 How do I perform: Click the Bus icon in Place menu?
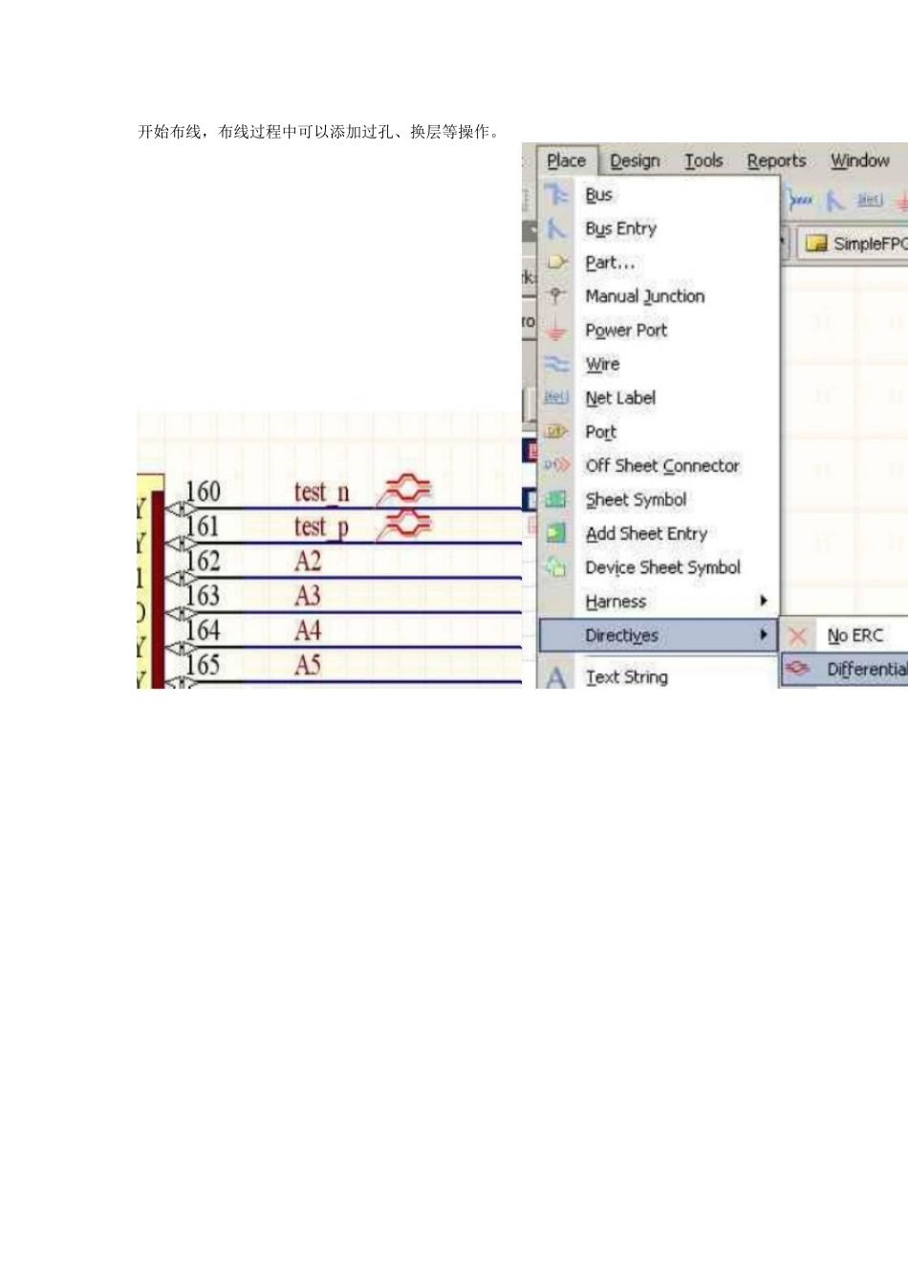(x=556, y=195)
